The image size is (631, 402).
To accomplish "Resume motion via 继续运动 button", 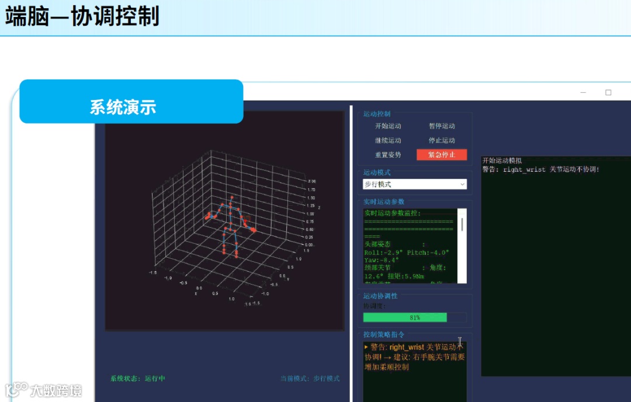I will (388, 140).
